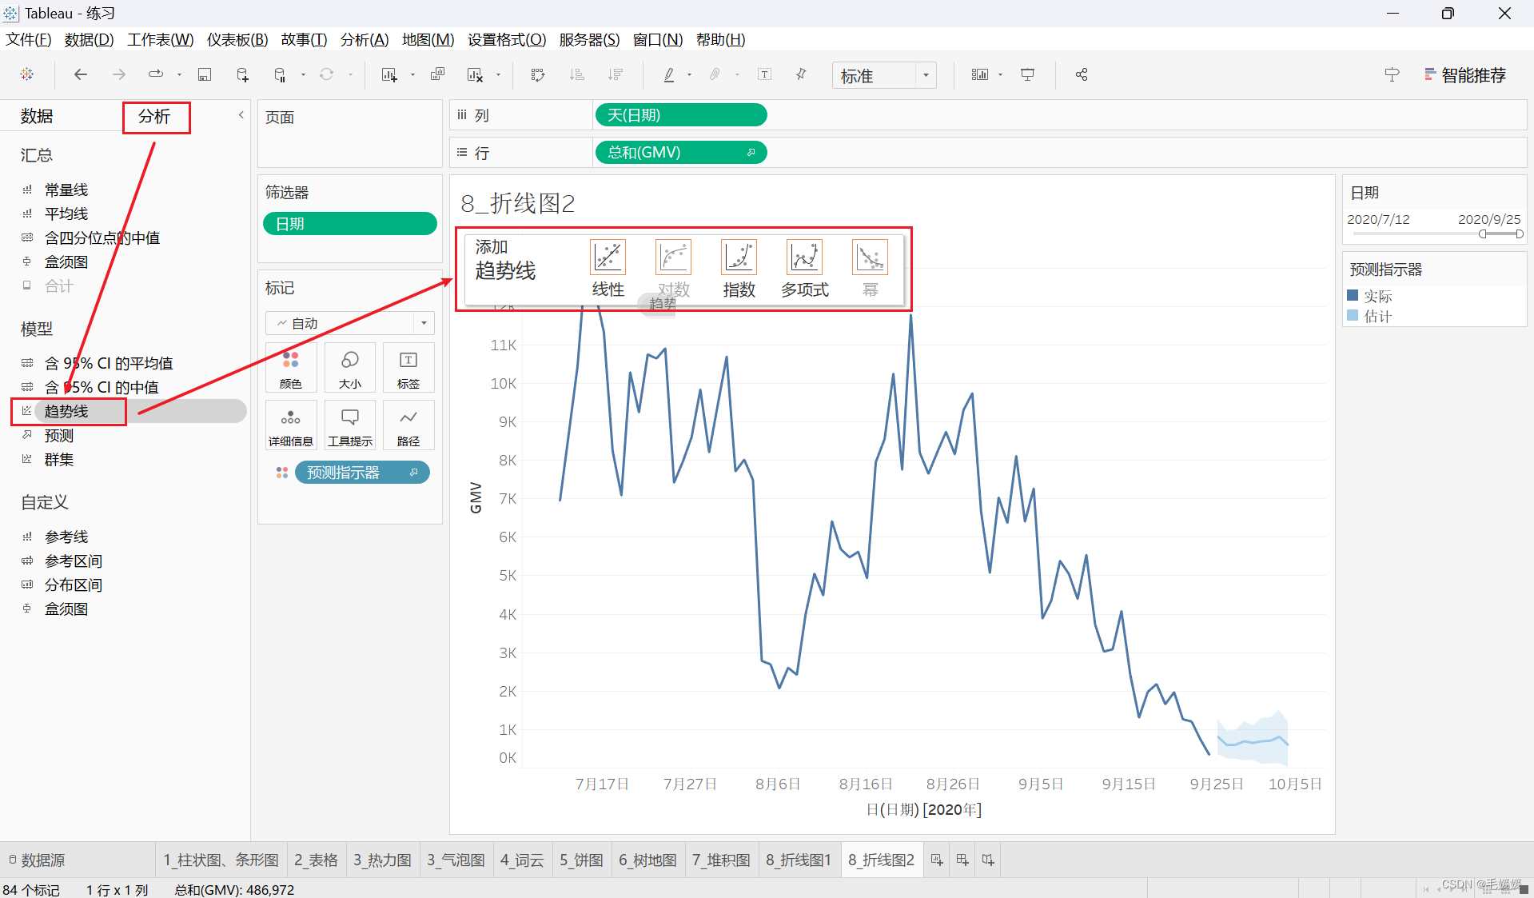Image resolution: width=1534 pixels, height=898 pixels.
Task: Click the 天(日期) pill on columns shelf
Action: click(x=681, y=115)
